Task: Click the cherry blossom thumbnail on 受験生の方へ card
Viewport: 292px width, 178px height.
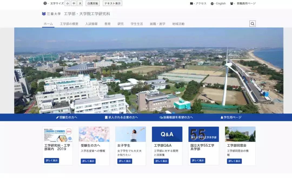Action: (94, 134)
